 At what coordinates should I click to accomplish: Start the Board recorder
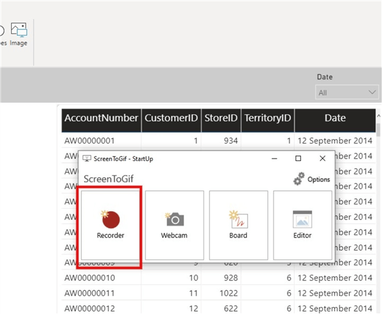238,224
